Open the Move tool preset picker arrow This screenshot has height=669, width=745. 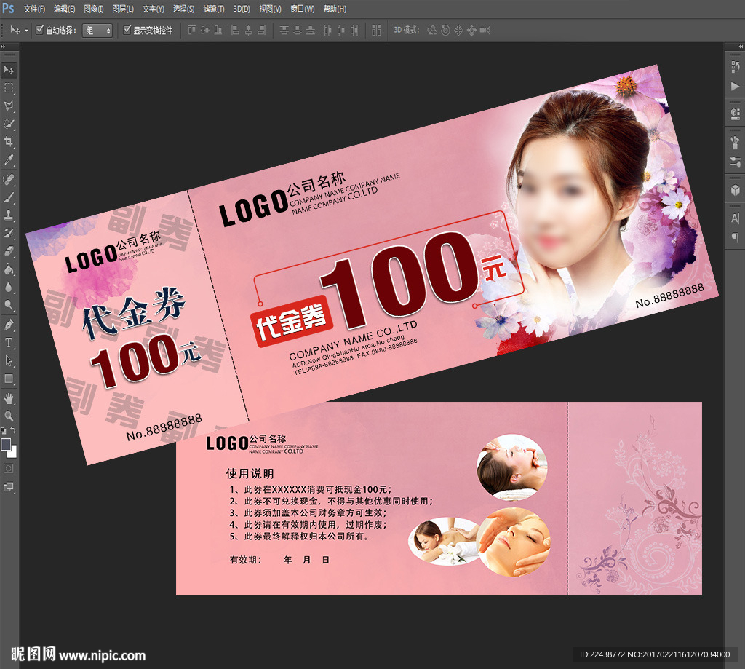(26, 31)
